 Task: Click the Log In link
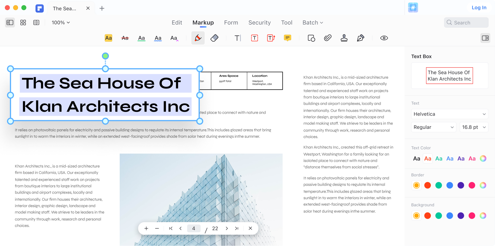[x=479, y=8]
